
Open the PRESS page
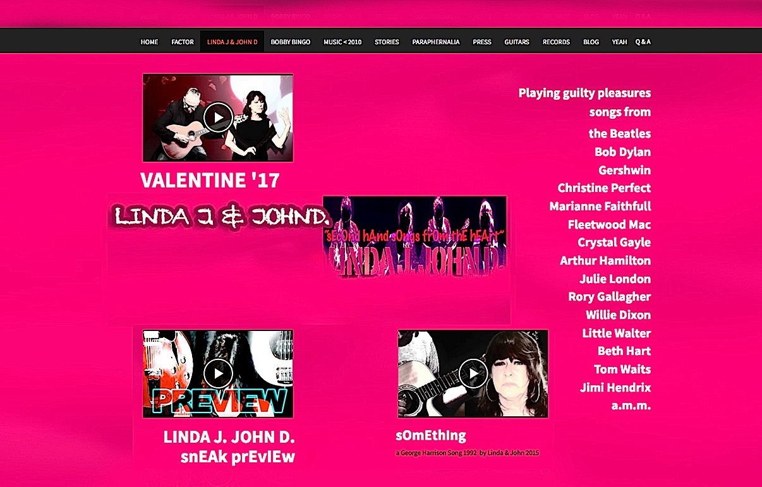482,42
